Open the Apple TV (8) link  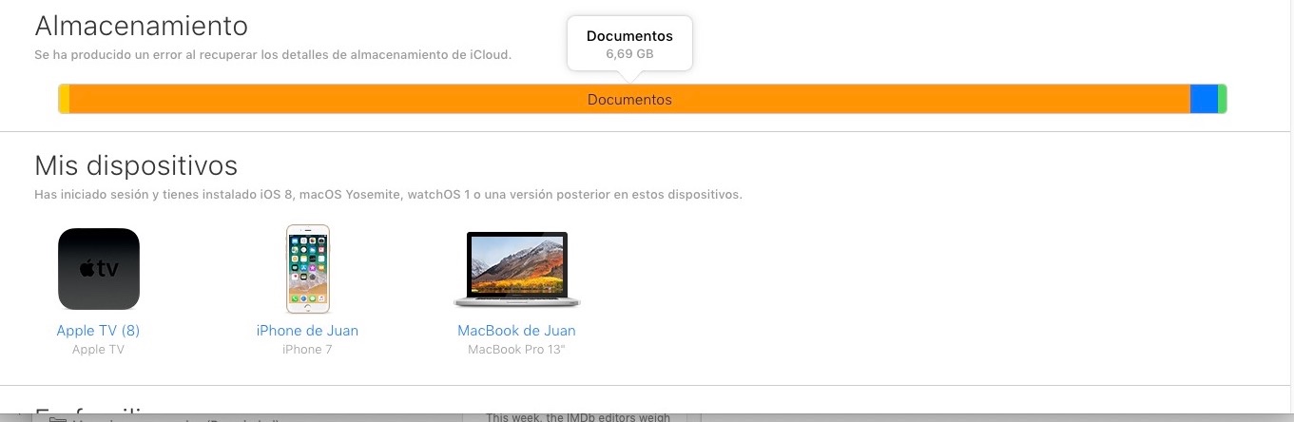click(99, 331)
